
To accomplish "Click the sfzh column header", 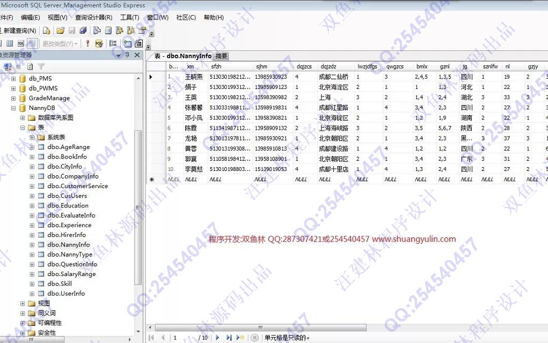I will (x=230, y=66).
